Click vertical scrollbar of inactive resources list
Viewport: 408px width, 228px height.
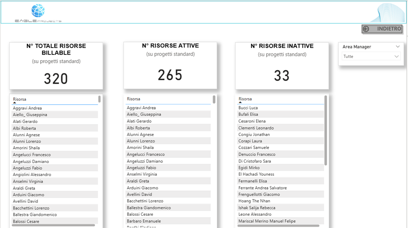326,131
